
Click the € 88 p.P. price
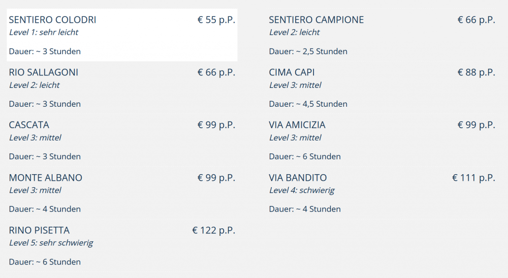[x=476, y=72]
